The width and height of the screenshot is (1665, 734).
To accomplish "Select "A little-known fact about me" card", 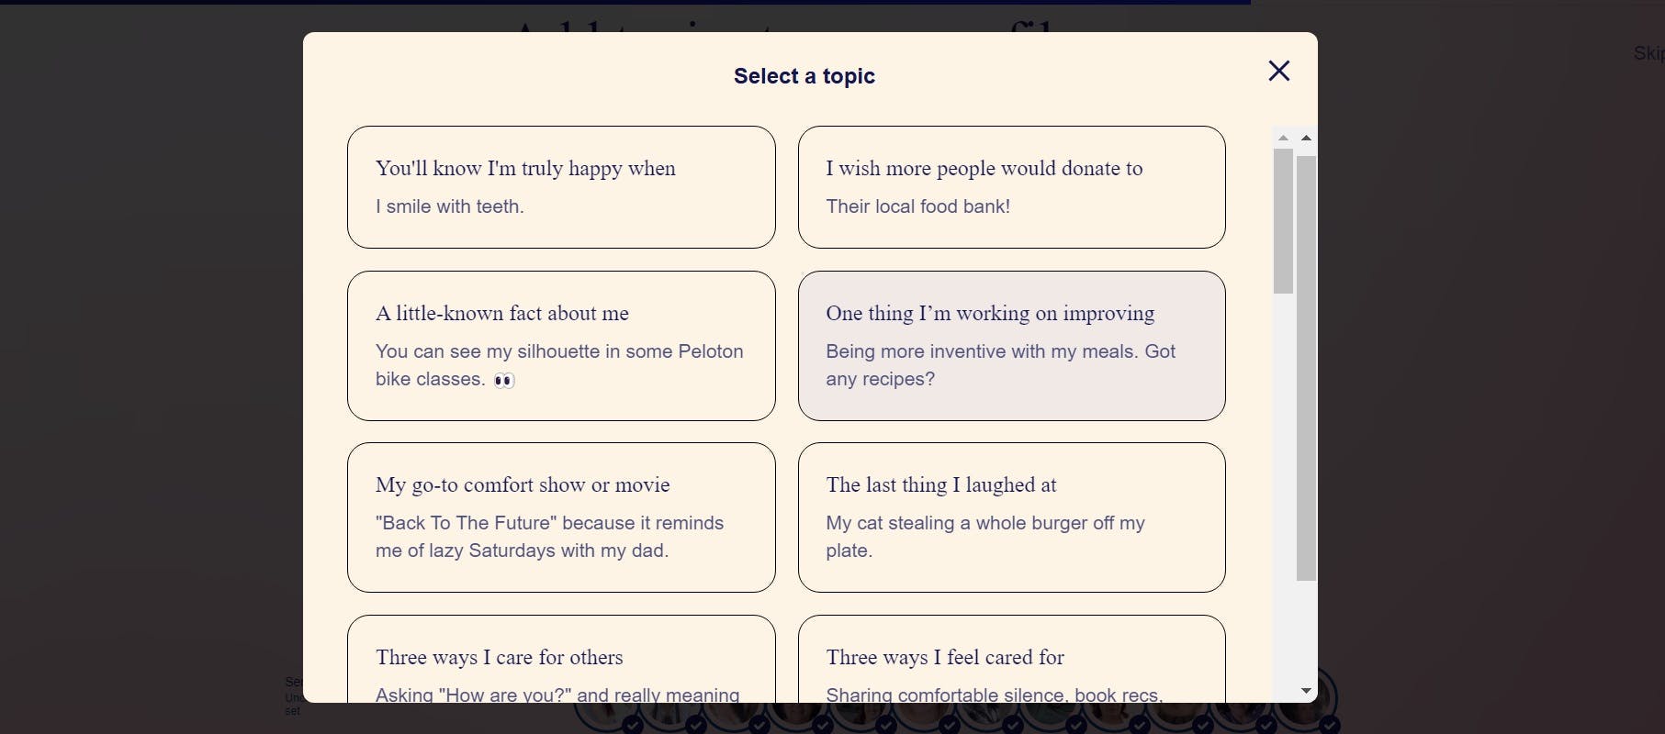I will click(561, 346).
